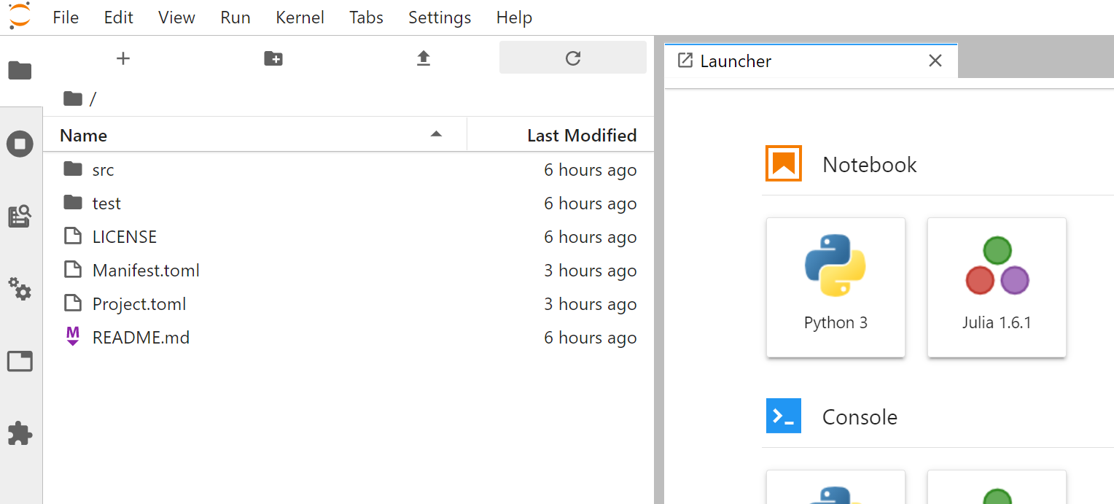The image size is (1114, 504).
Task: Open the Property Inspector gears icon
Action: pos(20,289)
